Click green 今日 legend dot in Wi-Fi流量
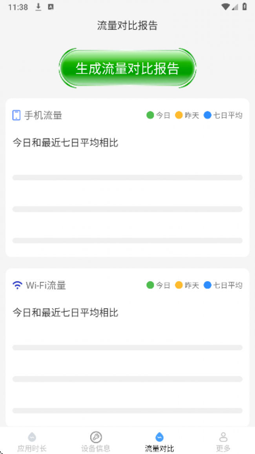This screenshot has width=255, height=454. 150,285
